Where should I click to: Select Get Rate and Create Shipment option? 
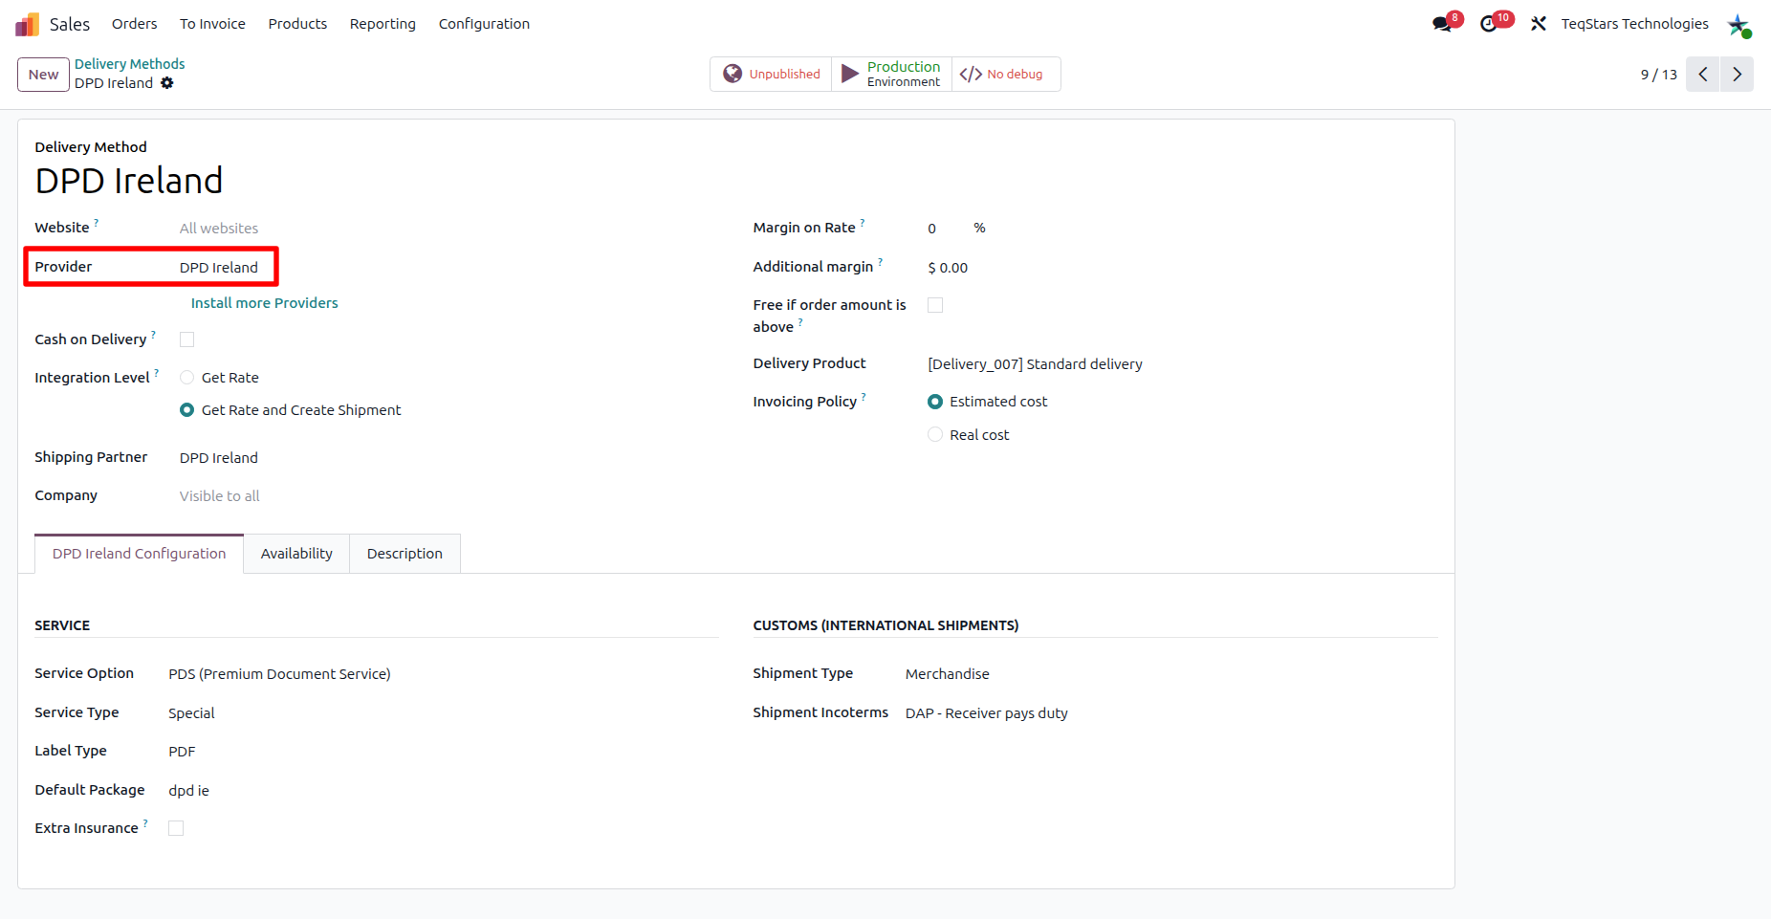pyautogui.click(x=187, y=410)
